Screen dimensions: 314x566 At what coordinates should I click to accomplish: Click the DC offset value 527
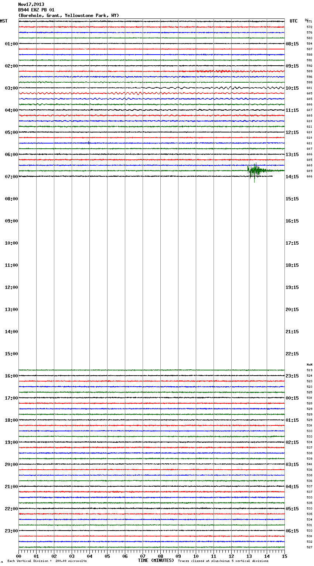coord(310,548)
